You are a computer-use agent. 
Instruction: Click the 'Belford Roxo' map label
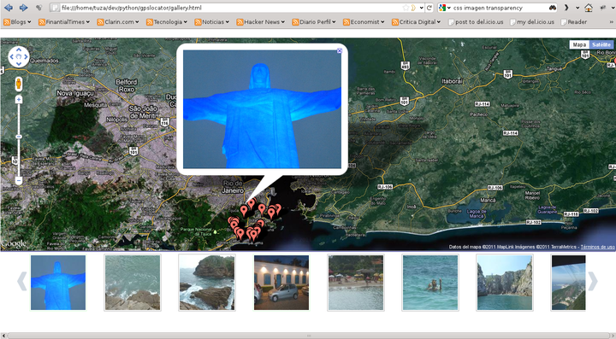point(127,85)
